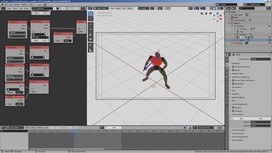Click the pan view hand icon
This screenshot has width=272, height=153.
(206, 13)
